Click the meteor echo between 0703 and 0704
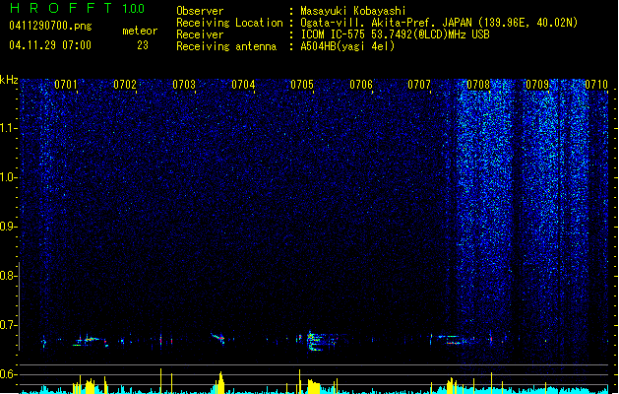 pos(217,338)
